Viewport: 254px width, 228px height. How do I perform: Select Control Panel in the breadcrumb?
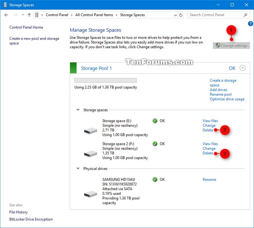click(57, 15)
